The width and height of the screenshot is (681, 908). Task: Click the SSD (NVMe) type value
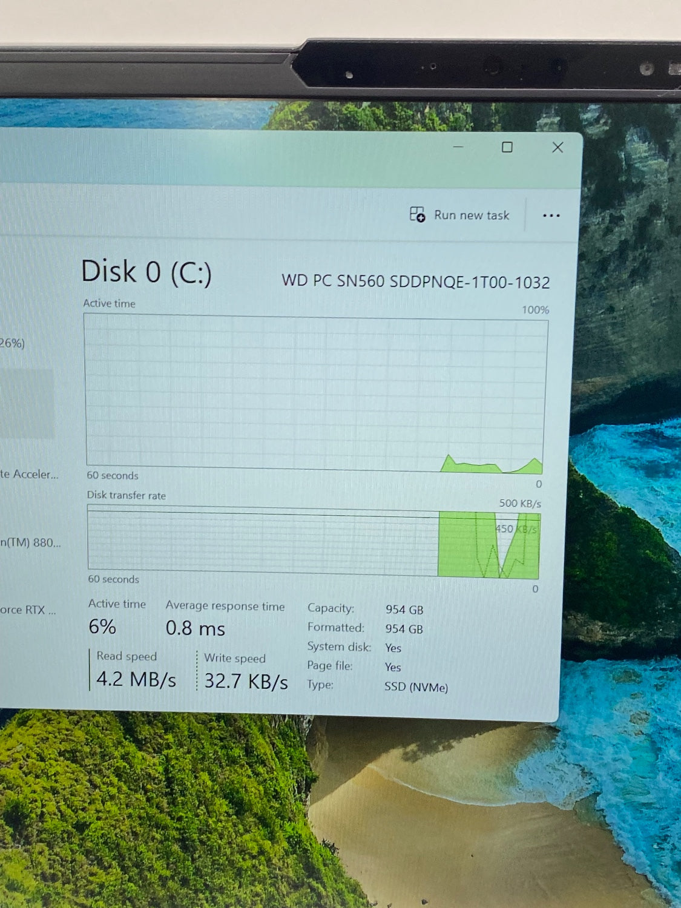(416, 687)
